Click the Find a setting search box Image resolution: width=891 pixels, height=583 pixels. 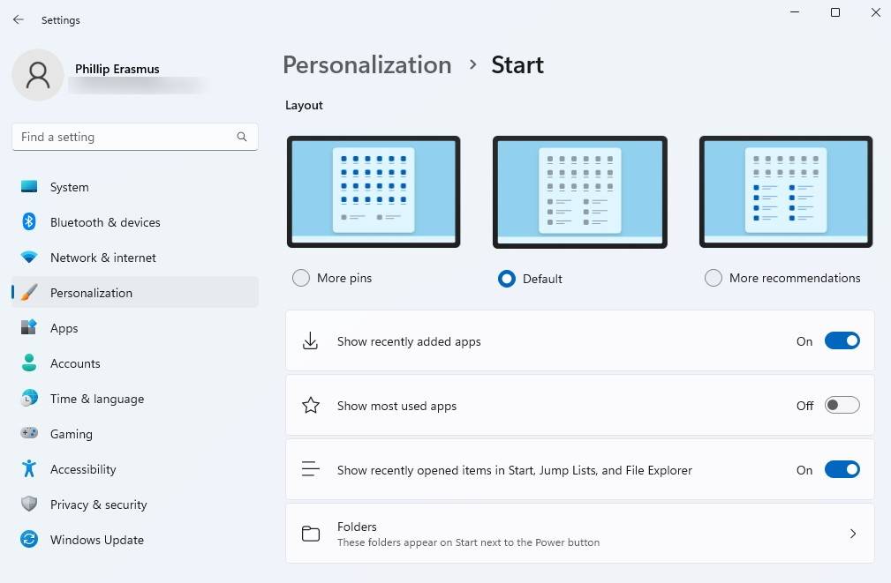click(x=135, y=137)
